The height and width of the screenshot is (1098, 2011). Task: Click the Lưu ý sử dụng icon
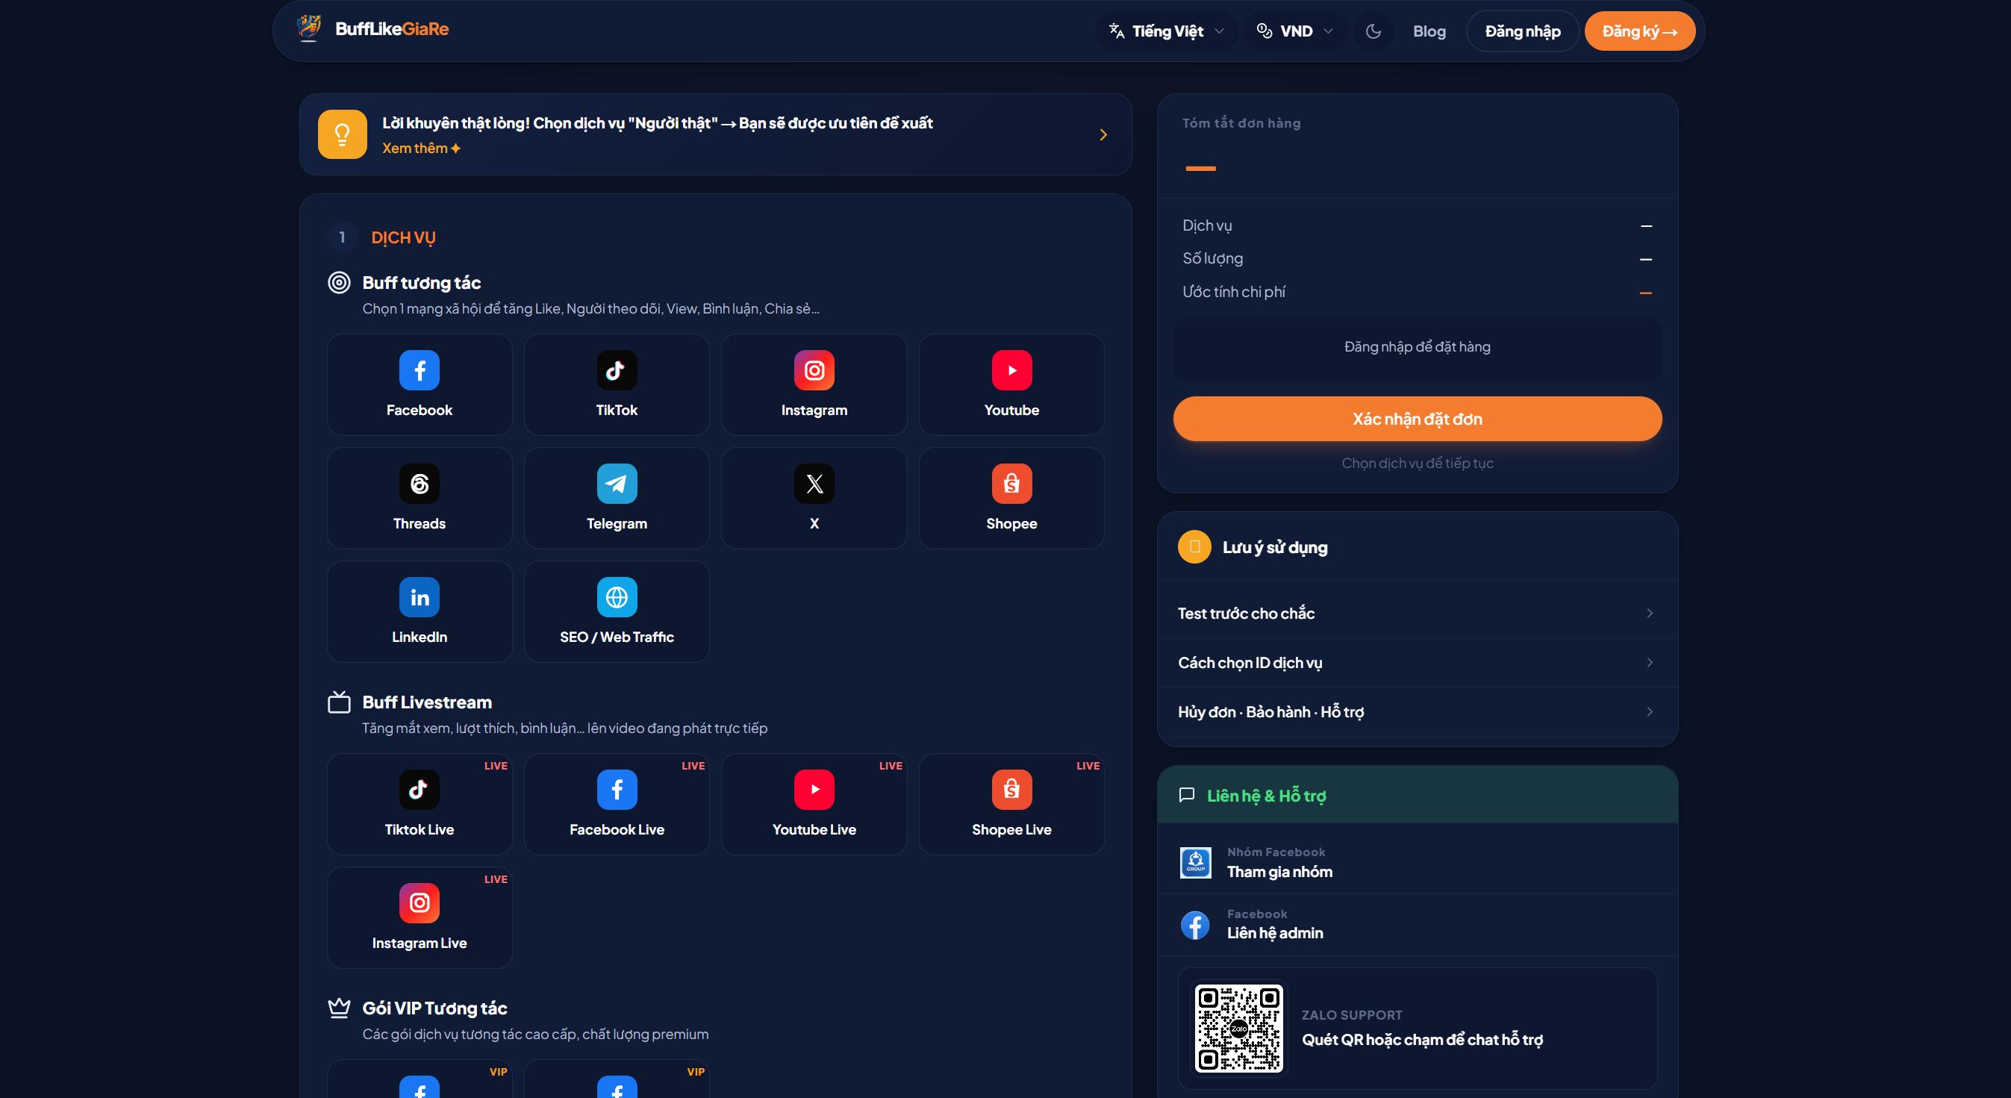coord(1194,547)
